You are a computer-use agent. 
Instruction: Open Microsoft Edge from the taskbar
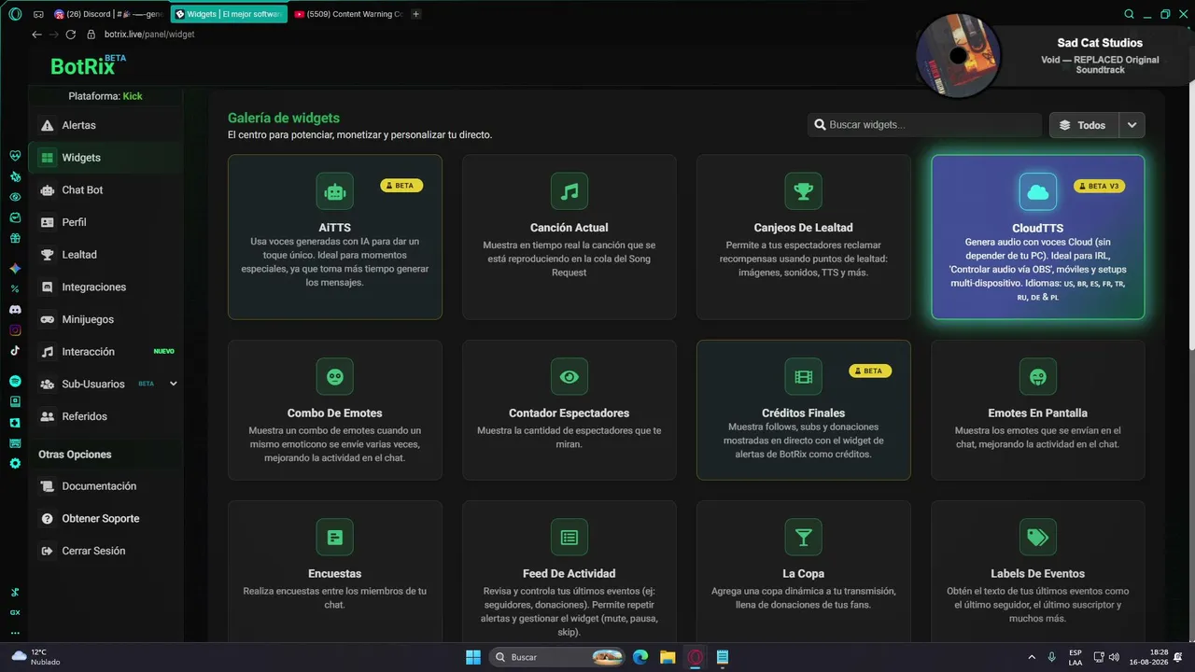coord(640,657)
